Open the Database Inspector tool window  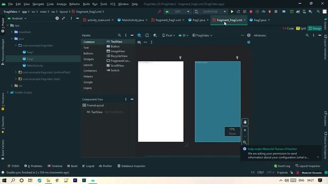(131, 166)
